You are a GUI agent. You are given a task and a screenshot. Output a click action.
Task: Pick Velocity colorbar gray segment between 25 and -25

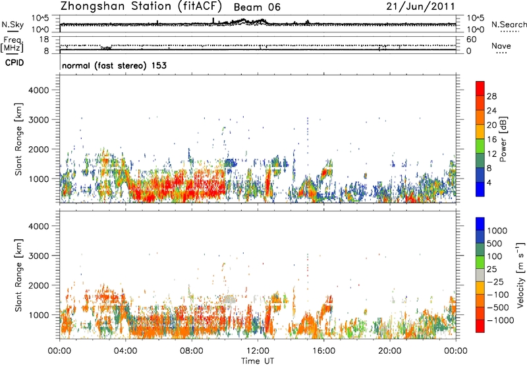pos(480,275)
